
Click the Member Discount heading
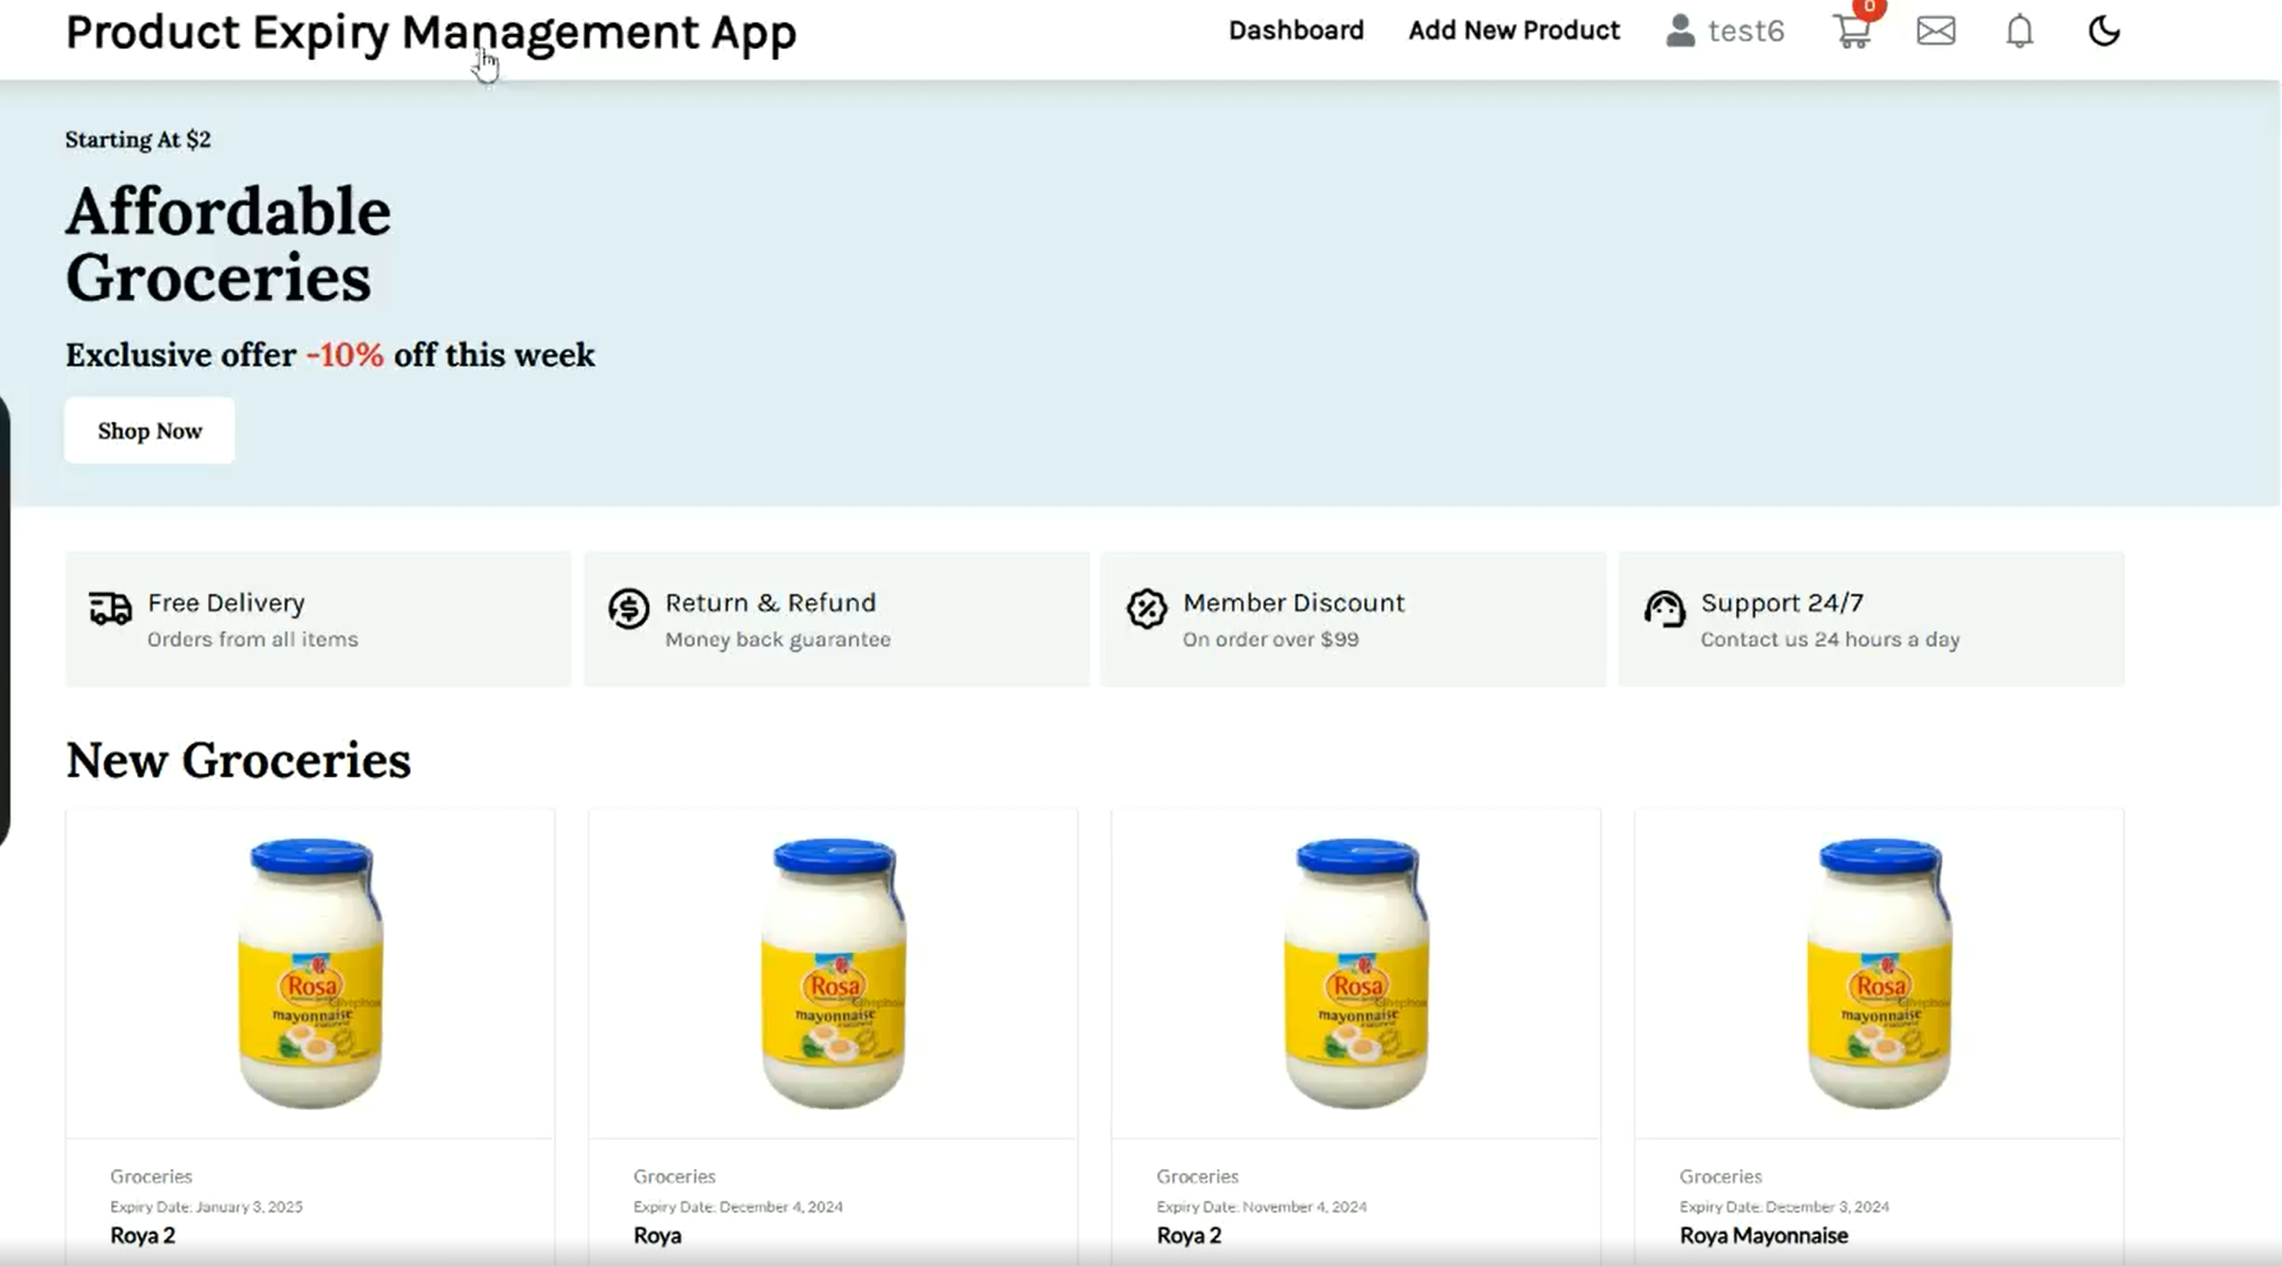[x=1293, y=603]
